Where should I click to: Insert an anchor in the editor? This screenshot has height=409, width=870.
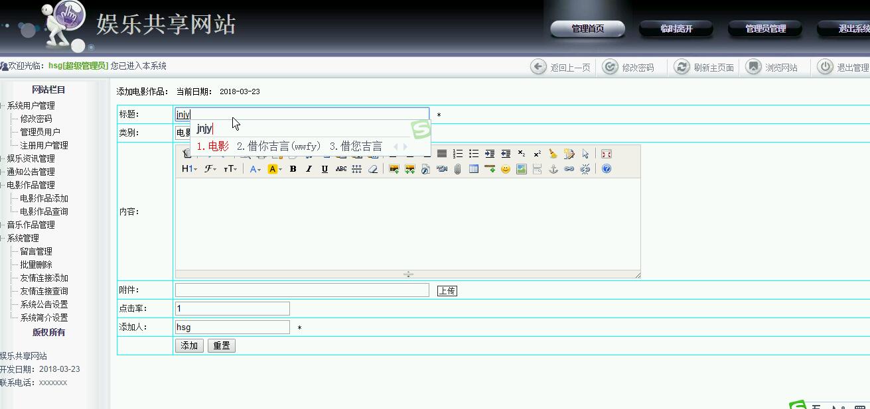pyautogui.click(x=553, y=169)
